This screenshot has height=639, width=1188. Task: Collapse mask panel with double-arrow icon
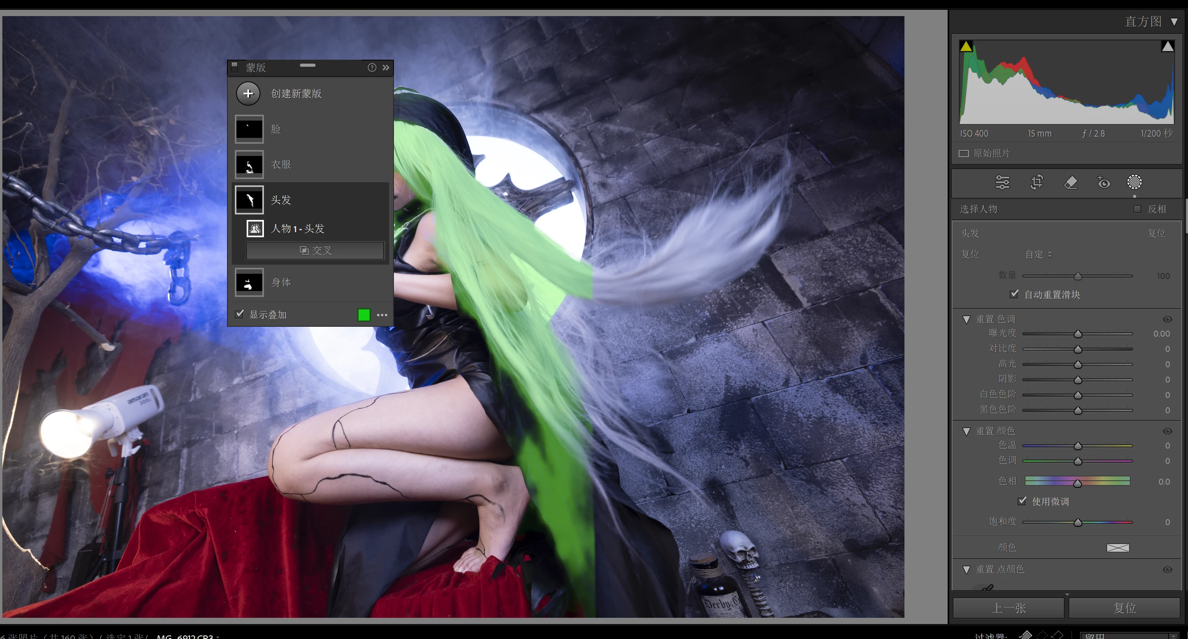click(386, 68)
